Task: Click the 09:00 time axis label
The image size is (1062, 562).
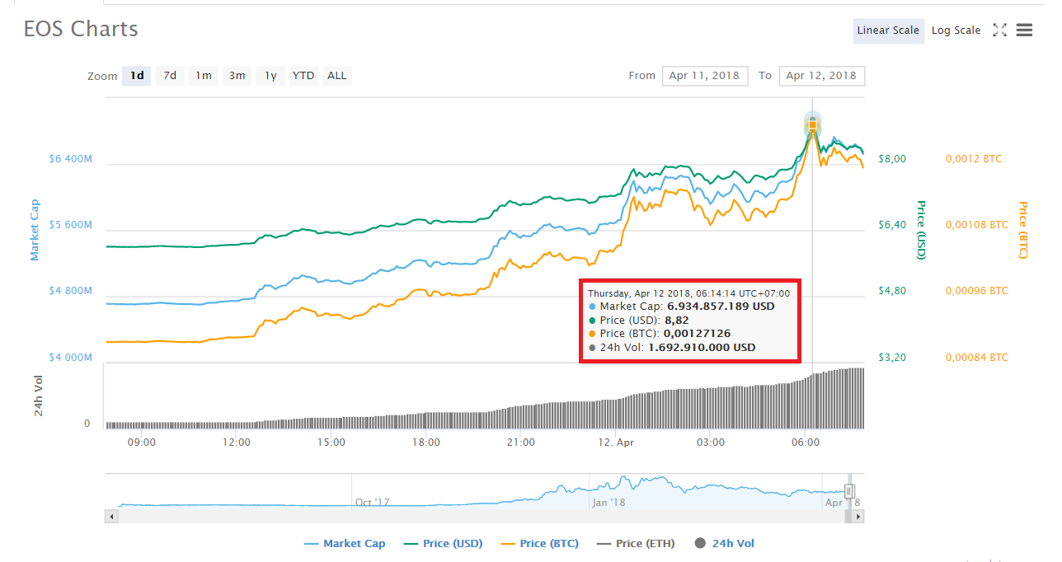Action: 142,443
